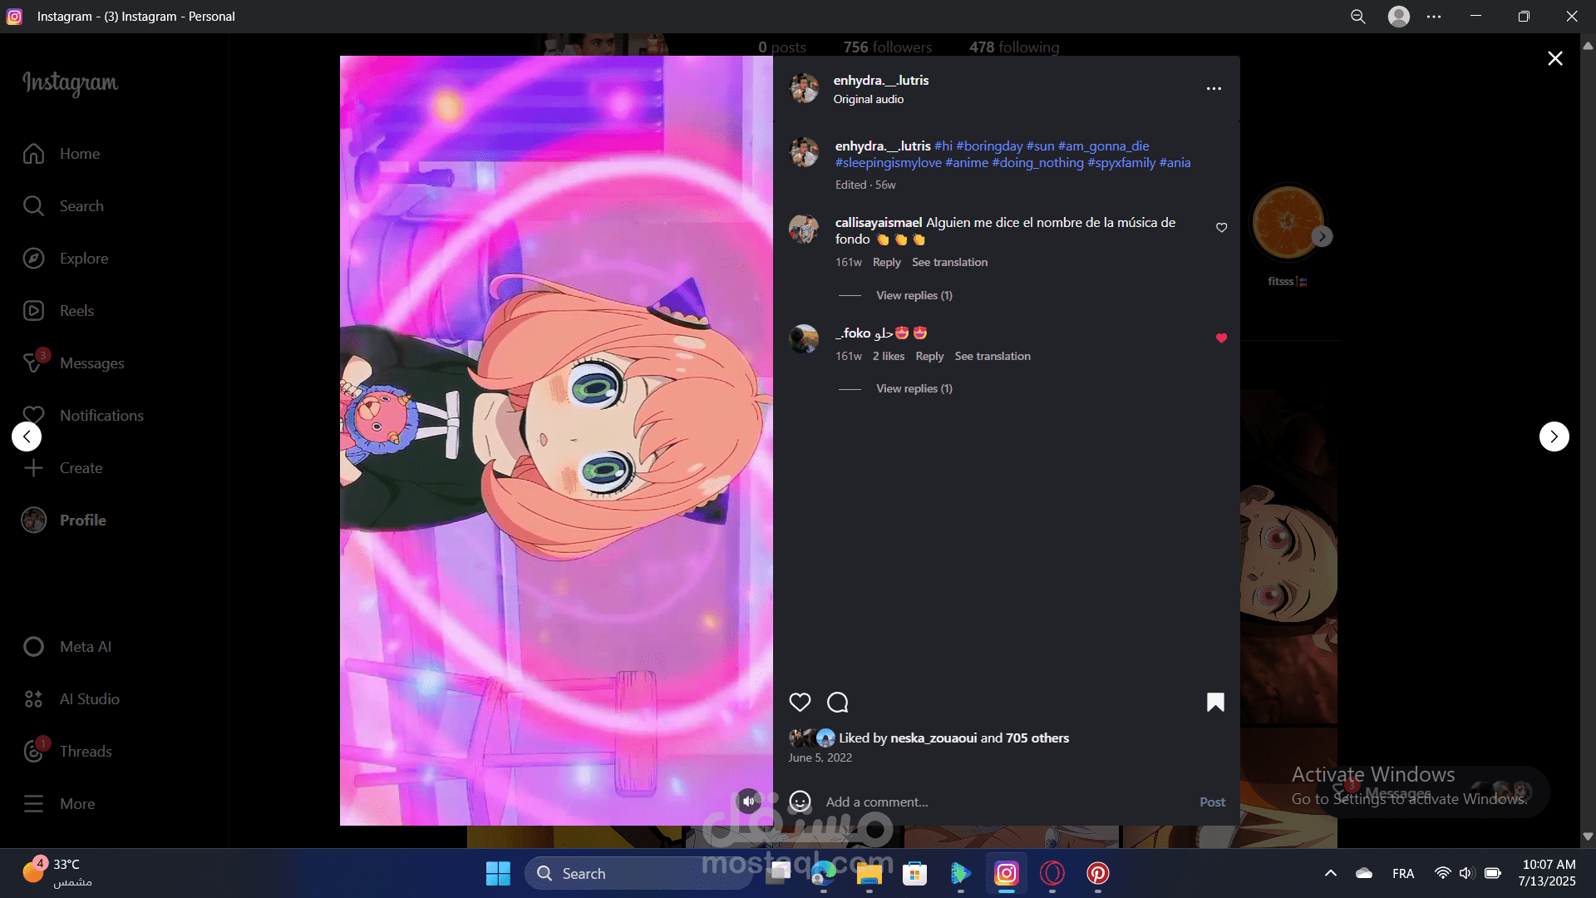Open the More hamburger menu
Viewport: 1596px width, 898px height.
[x=33, y=804]
